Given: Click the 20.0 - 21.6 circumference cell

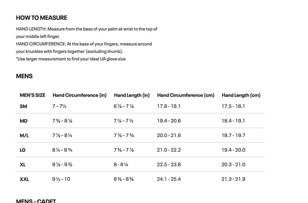Looking at the screenshot, I should (x=169, y=136).
